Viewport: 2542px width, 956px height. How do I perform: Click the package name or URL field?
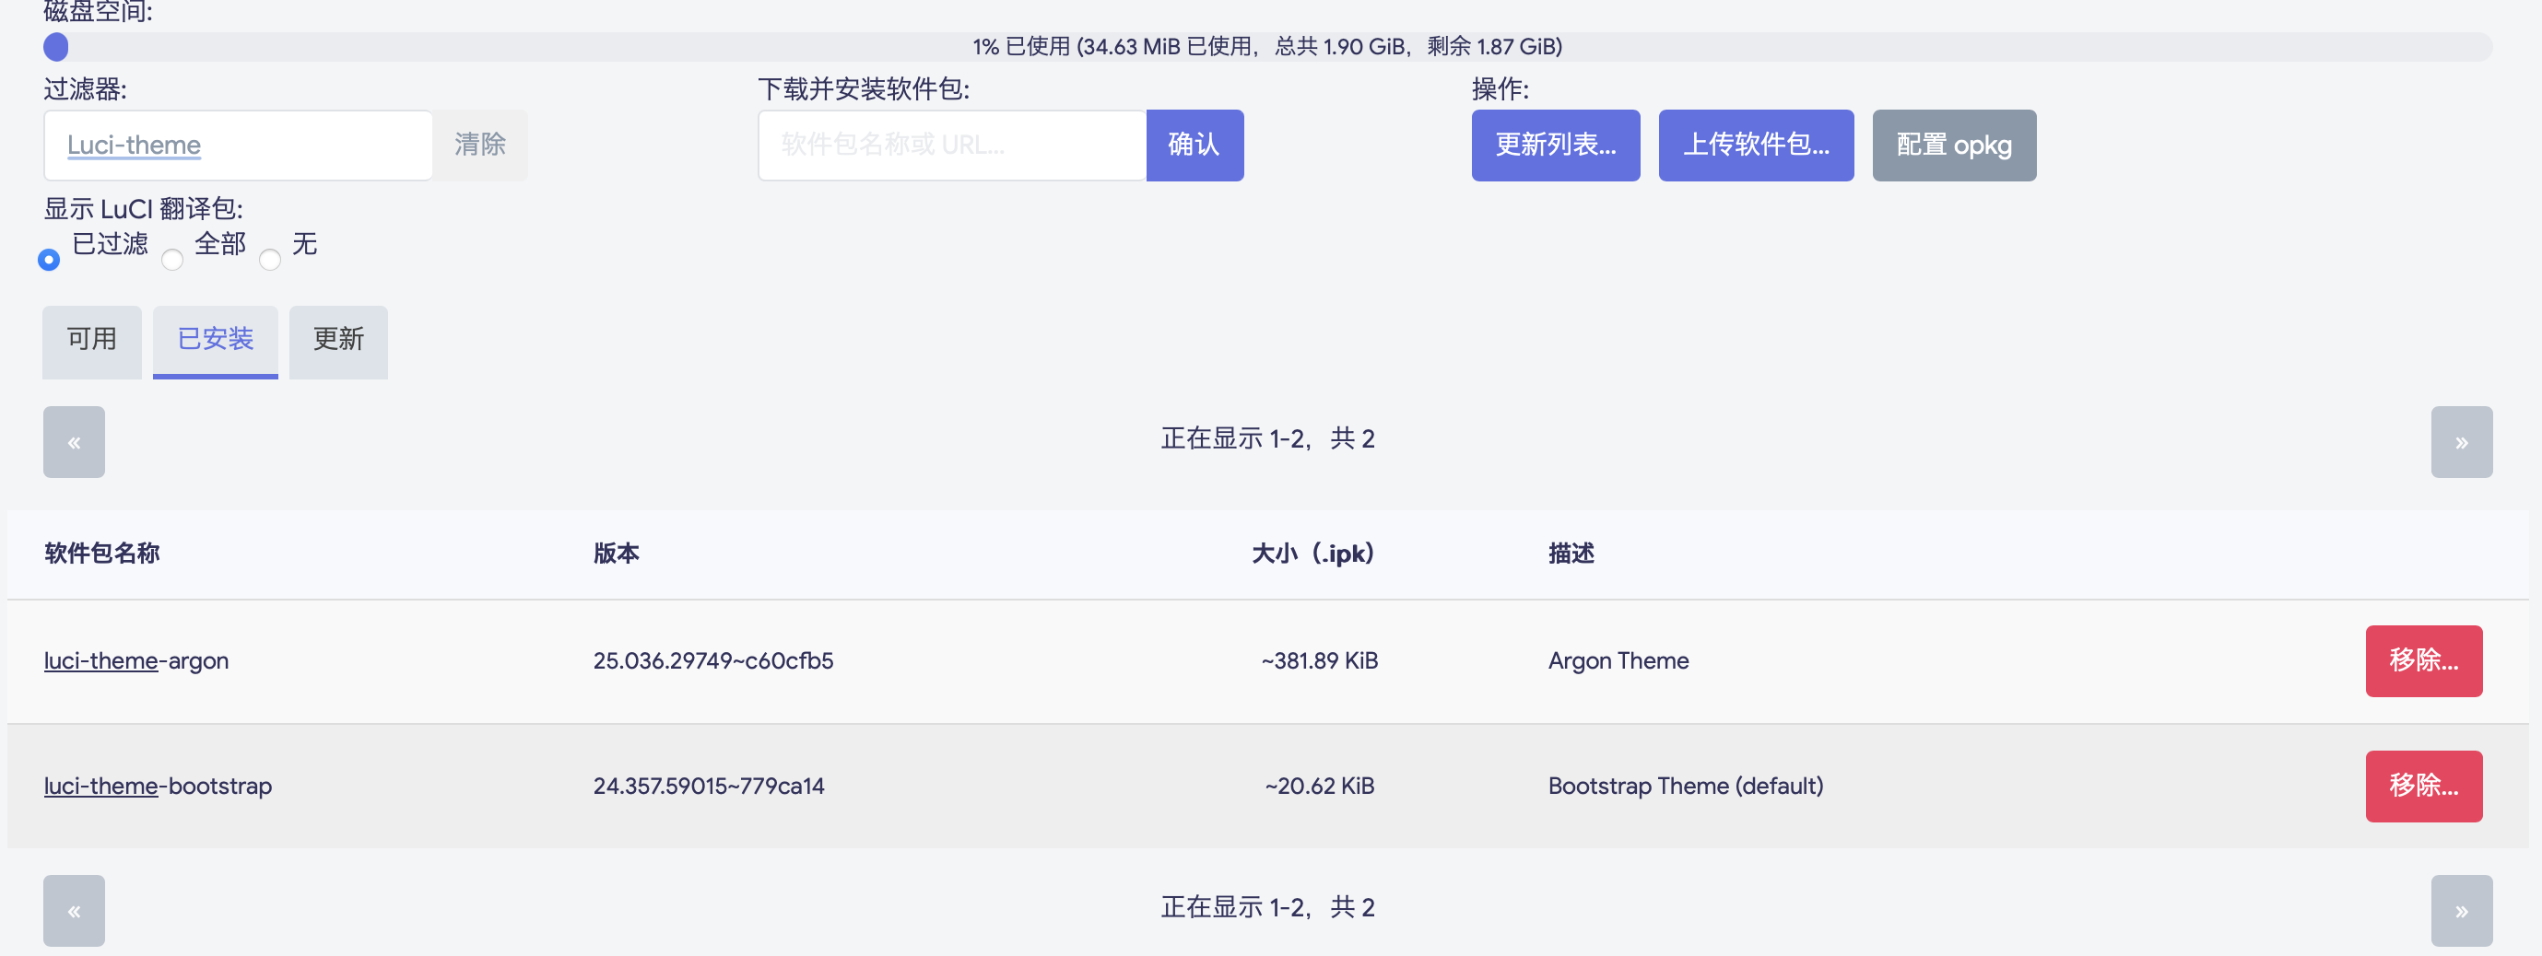click(951, 146)
